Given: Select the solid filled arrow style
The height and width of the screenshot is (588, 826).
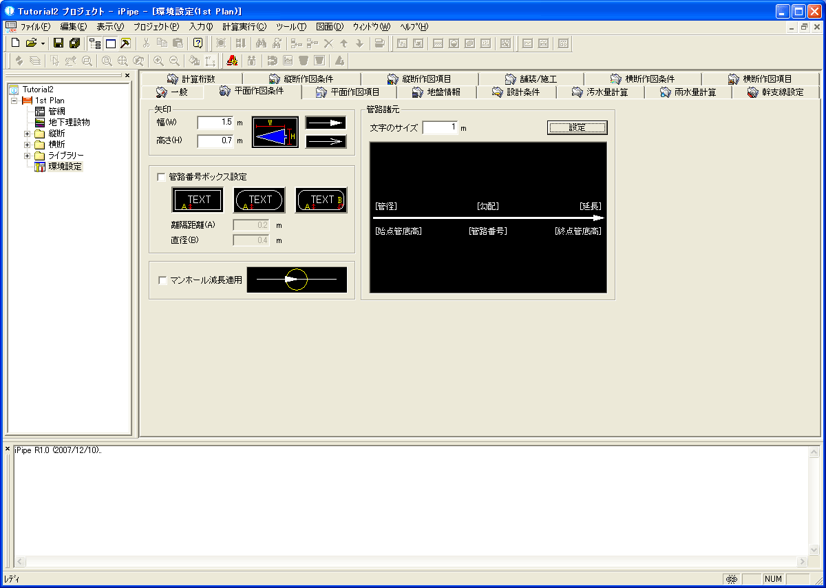Looking at the screenshot, I should pos(326,123).
